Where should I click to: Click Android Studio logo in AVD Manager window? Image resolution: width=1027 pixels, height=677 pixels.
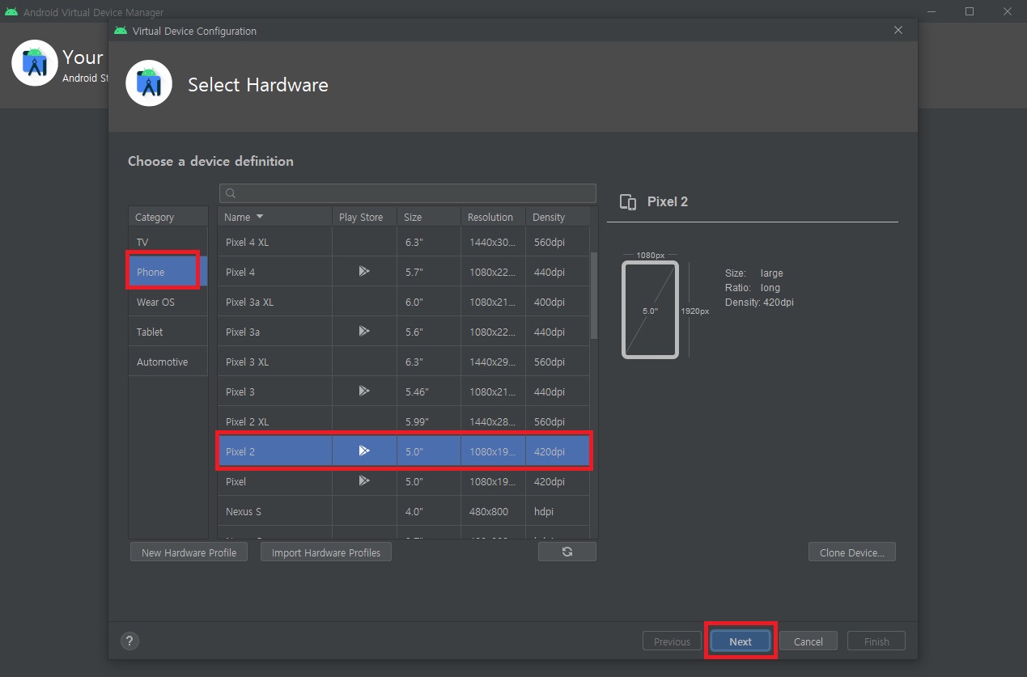pyautogui.click(x=35, y=62)
